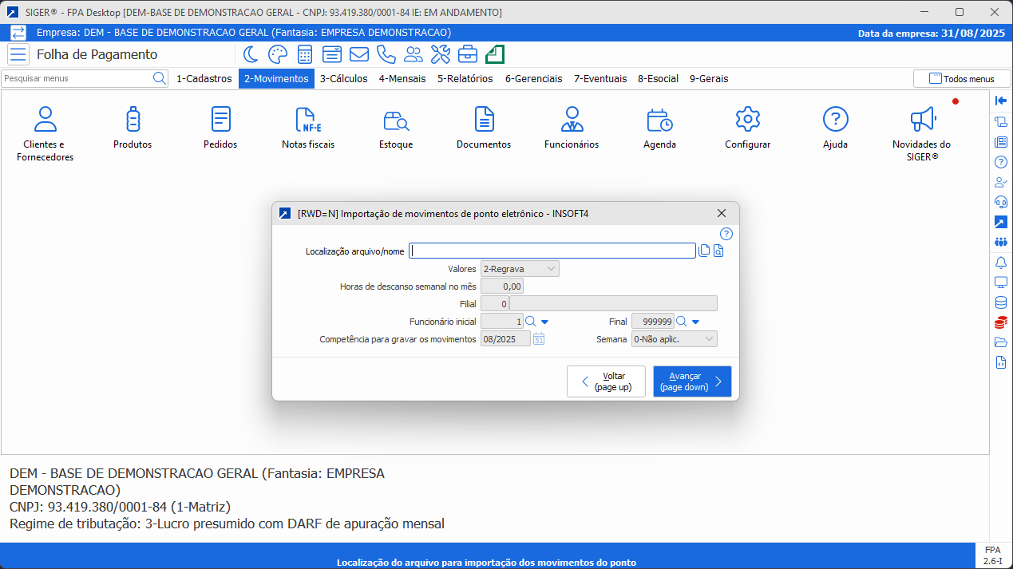Open the Notas fiscais shortcut
The image size is (1013, 569).
308,128
